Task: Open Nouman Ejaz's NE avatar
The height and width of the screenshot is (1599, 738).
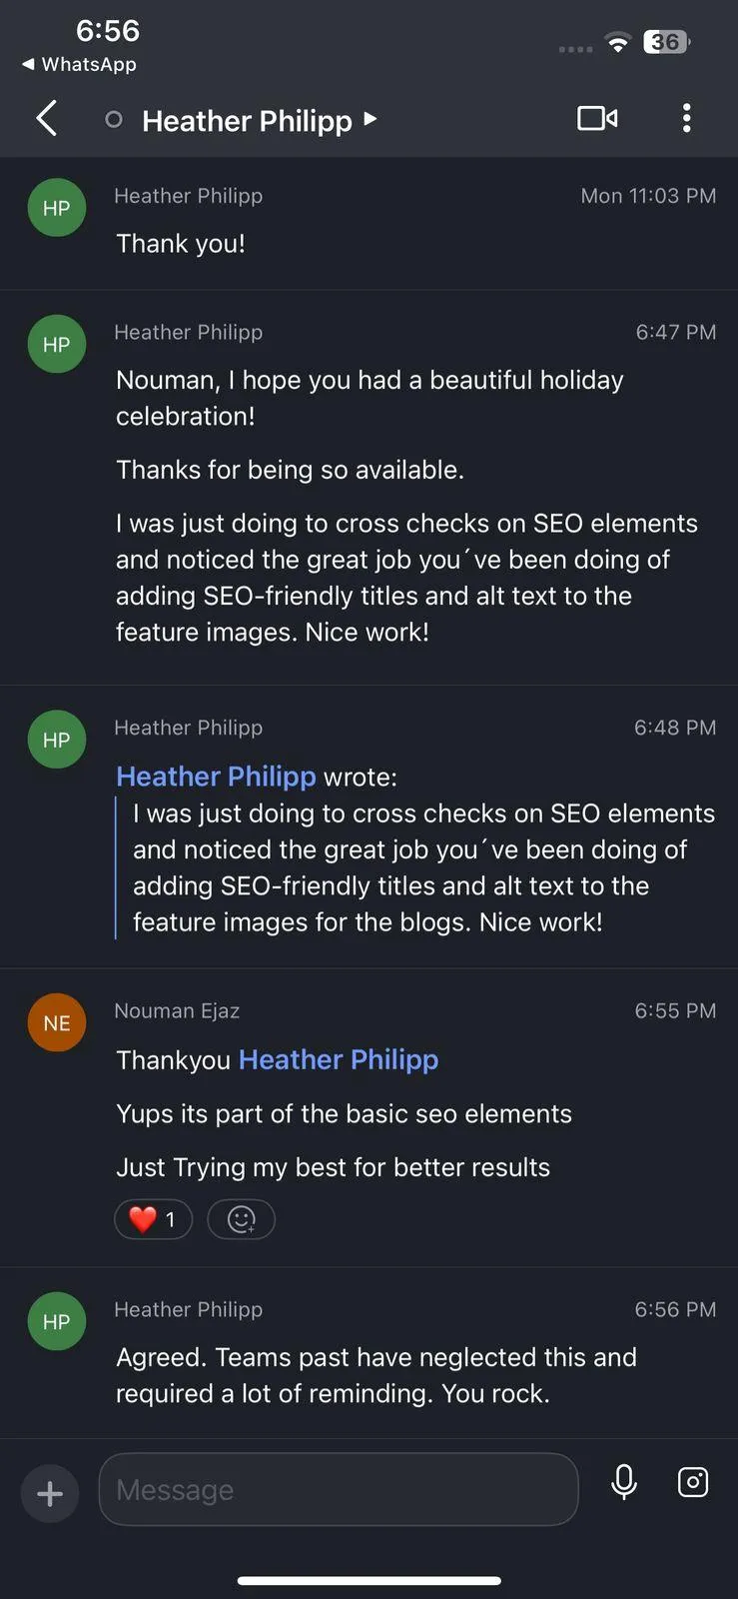Action: [57, 1023]
